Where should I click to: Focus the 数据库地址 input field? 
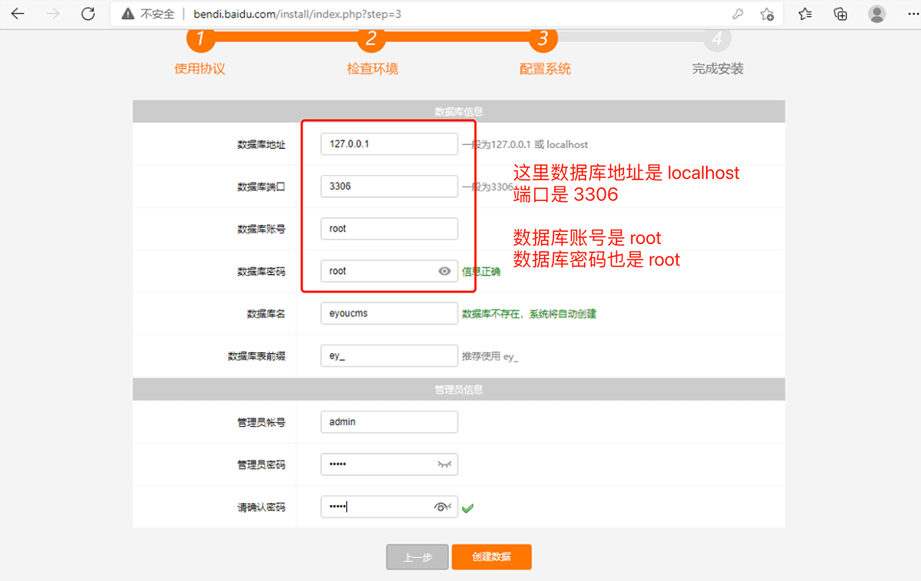pyautogui.click(x=389, y=144)
